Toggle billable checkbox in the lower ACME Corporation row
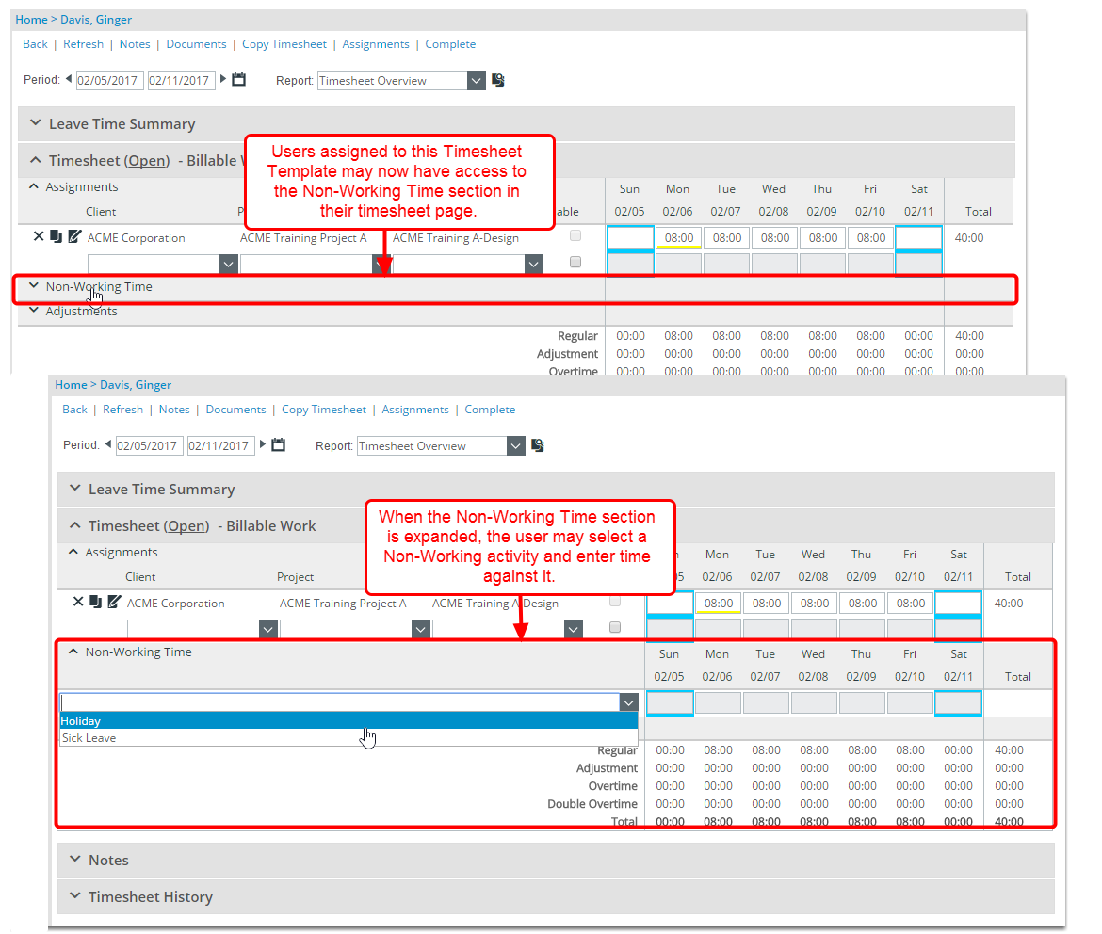The width and height of the screenshot is (1102, 934). click(x=615, y=601)
